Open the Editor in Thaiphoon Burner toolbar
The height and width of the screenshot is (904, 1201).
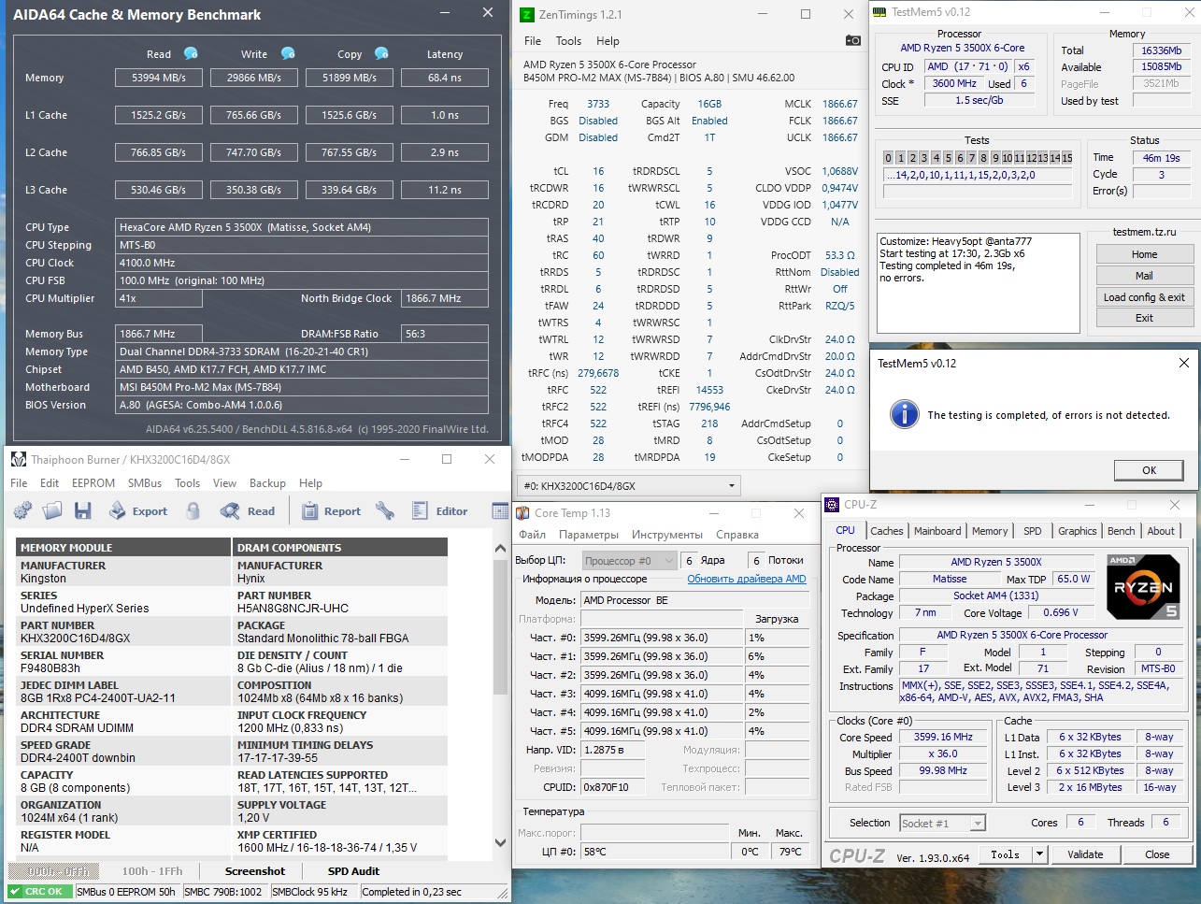[x=439, y=511]
